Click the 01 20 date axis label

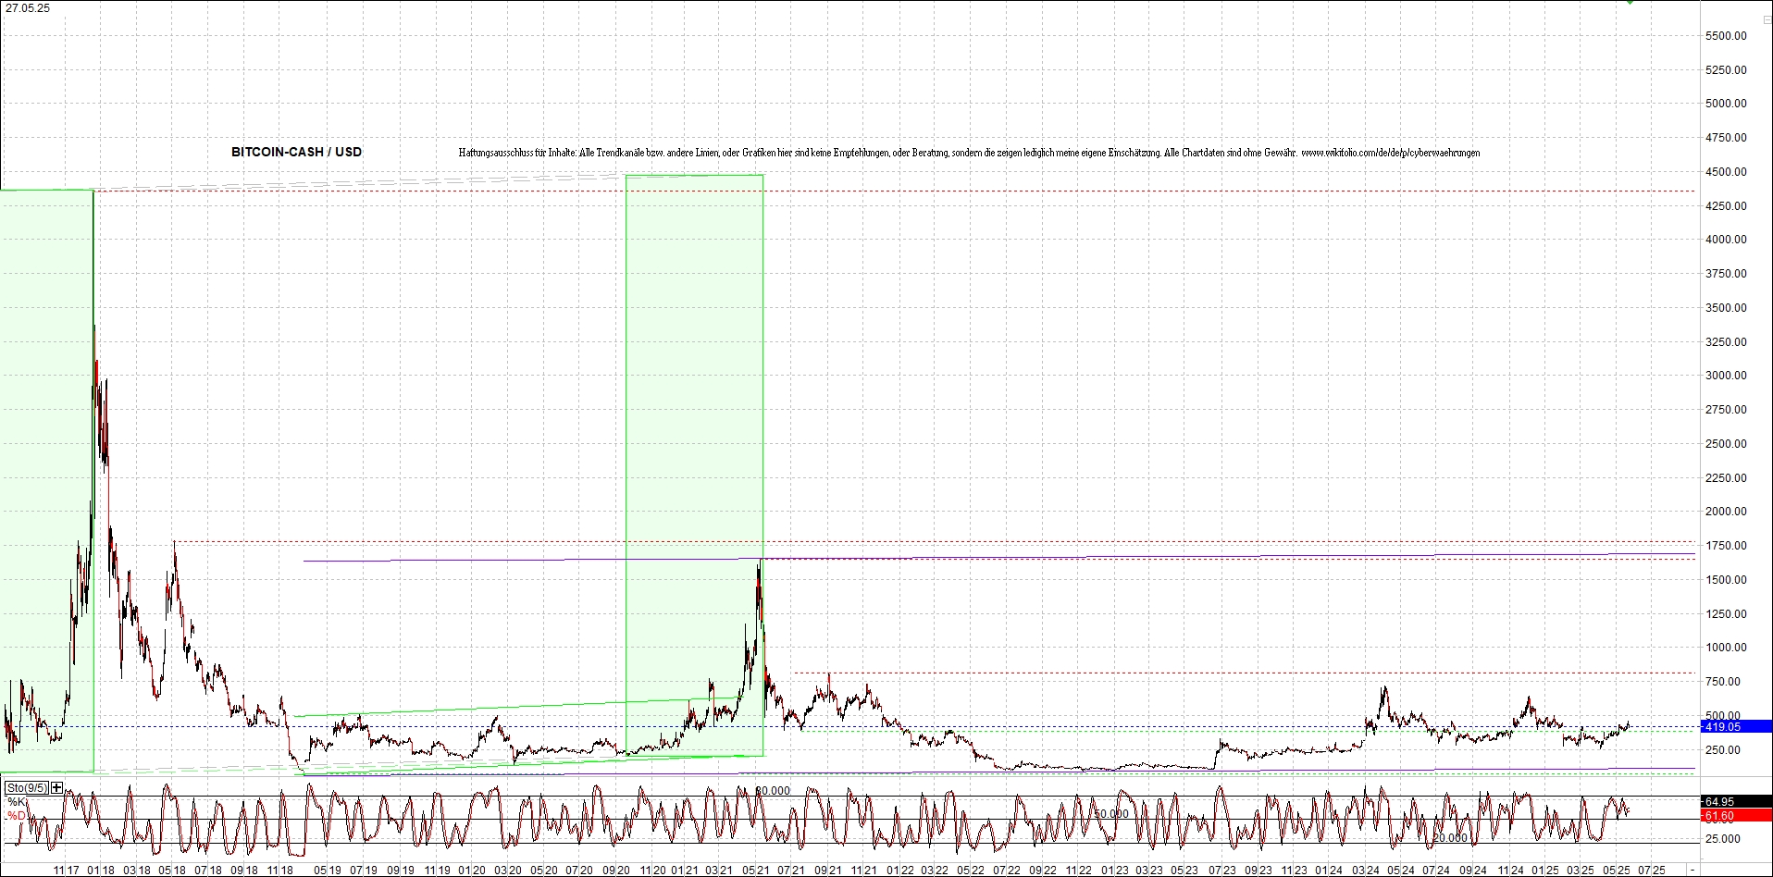472,870
